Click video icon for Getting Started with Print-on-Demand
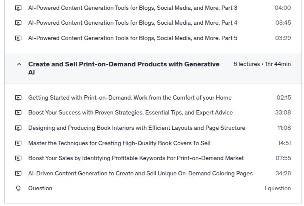 click(18, 98)
